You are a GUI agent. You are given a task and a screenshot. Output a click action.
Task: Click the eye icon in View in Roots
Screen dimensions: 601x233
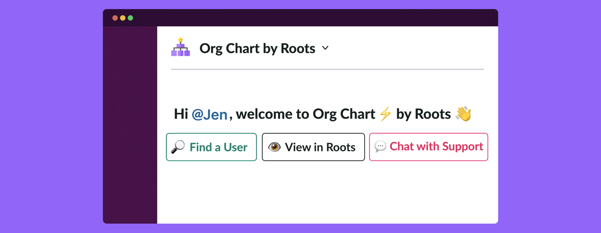tap(275, 147)
